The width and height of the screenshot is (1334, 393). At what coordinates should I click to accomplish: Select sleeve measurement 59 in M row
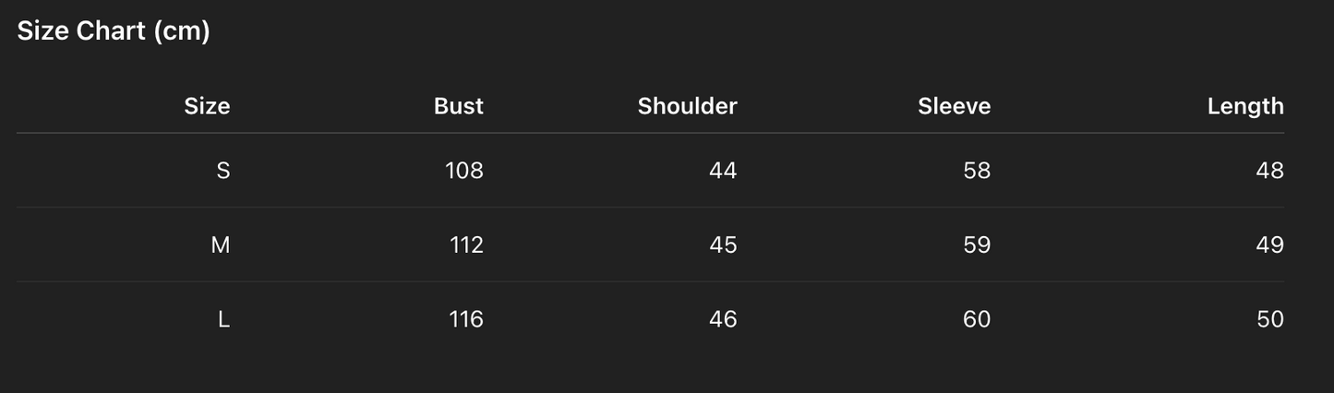[x=976, y=244]
